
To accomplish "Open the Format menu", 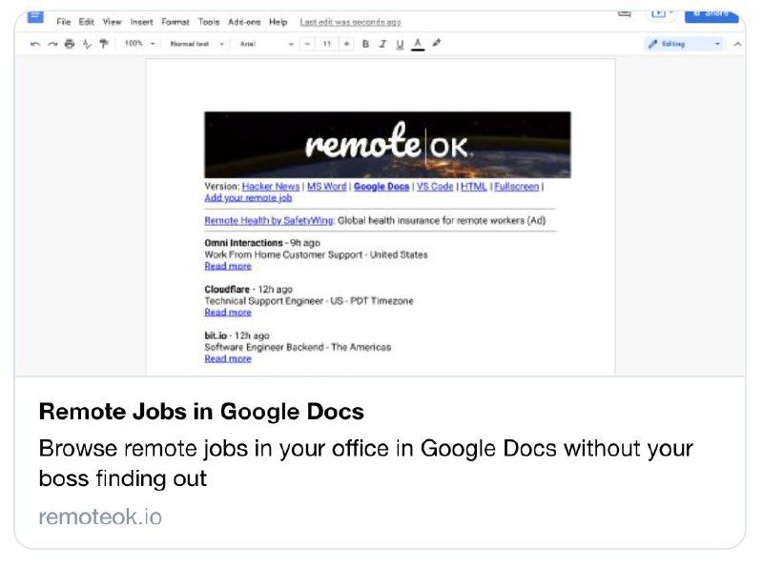I will (x=175, y=22).
